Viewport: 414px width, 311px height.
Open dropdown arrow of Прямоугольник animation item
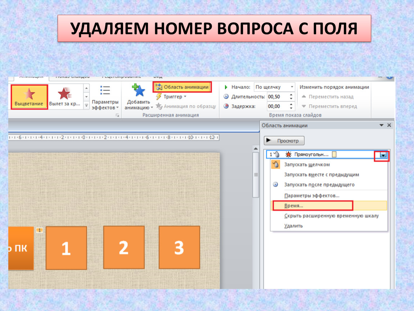pyautogui.click(x=383, y=155)
